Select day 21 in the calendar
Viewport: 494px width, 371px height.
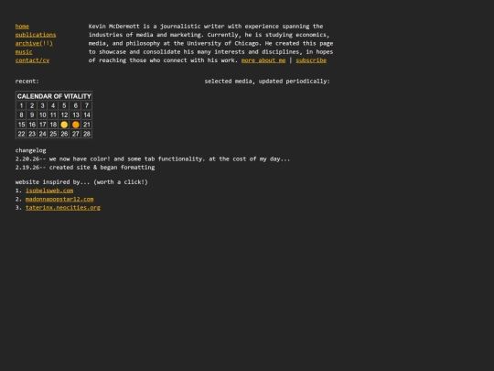[87, 125]
